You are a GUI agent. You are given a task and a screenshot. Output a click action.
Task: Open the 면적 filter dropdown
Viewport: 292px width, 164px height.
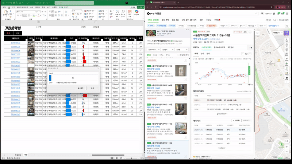[x=242, y=26]
